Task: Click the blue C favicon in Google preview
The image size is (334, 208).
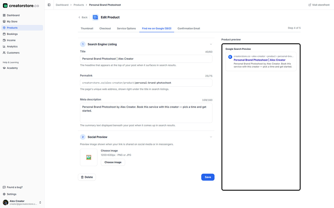Action: click(230, 57)
